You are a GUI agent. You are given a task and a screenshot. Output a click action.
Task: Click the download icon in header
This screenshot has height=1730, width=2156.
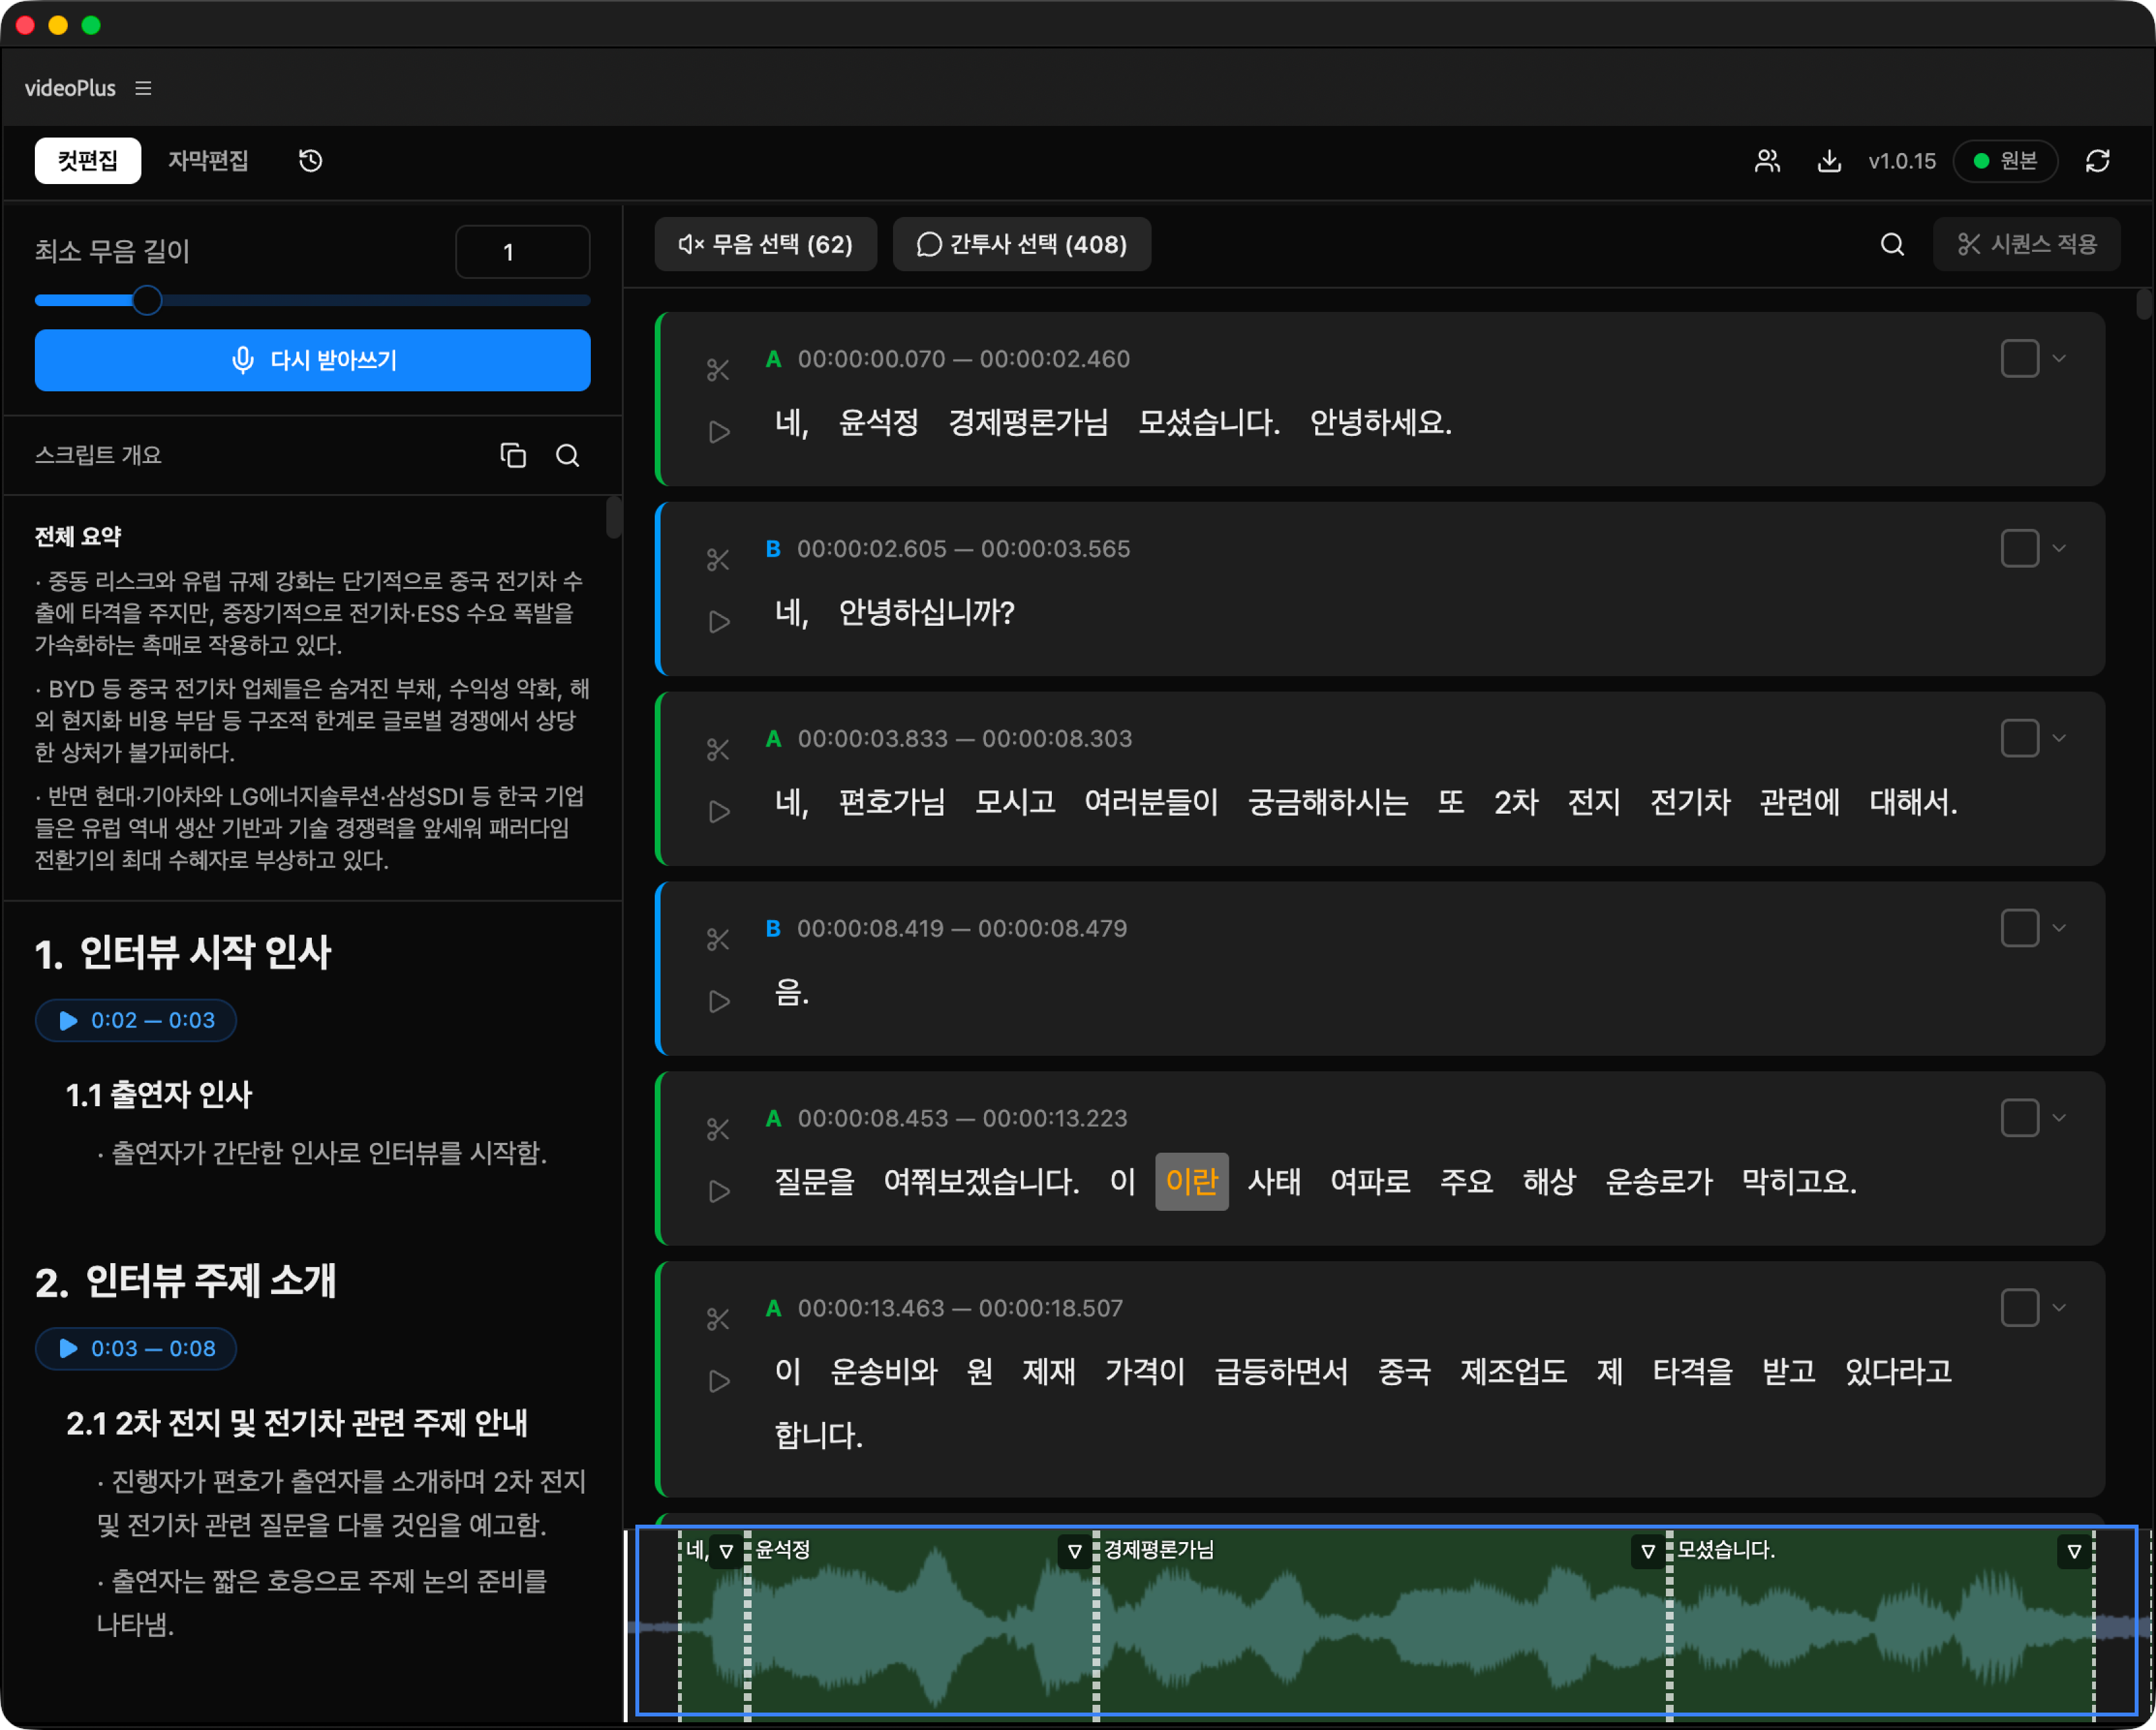point(1829,161)
